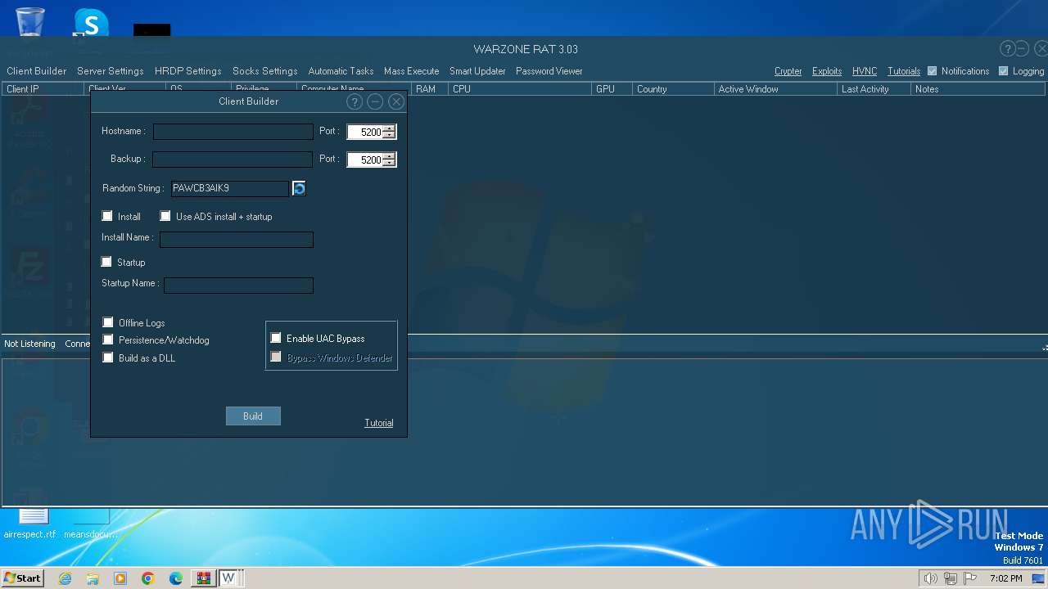Screen dimensions: 1048x589
Task: Open Socks Settings menu
Action: click(264, 71)
